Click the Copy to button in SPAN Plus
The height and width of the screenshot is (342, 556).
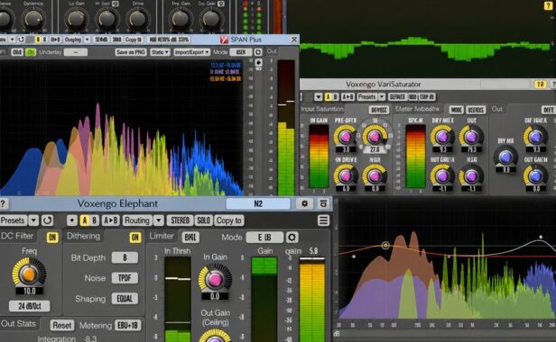coord(134,40)
